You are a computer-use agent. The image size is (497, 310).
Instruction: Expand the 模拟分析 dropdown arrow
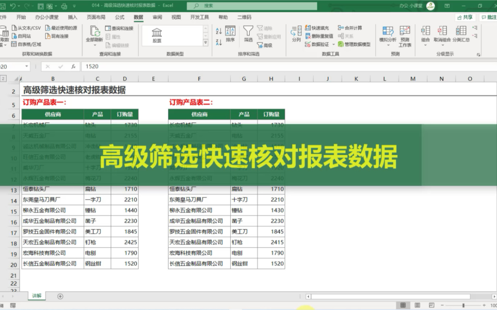point(388,45)
